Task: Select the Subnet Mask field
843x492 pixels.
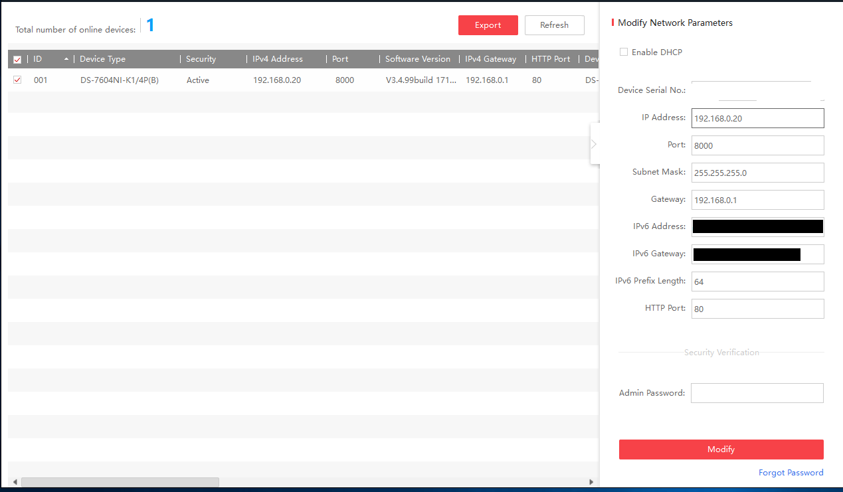Action: pos(757,172)
